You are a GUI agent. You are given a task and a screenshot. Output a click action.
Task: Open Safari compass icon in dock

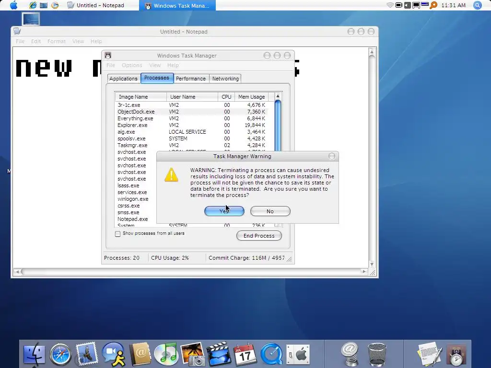(x=60, y=354)
